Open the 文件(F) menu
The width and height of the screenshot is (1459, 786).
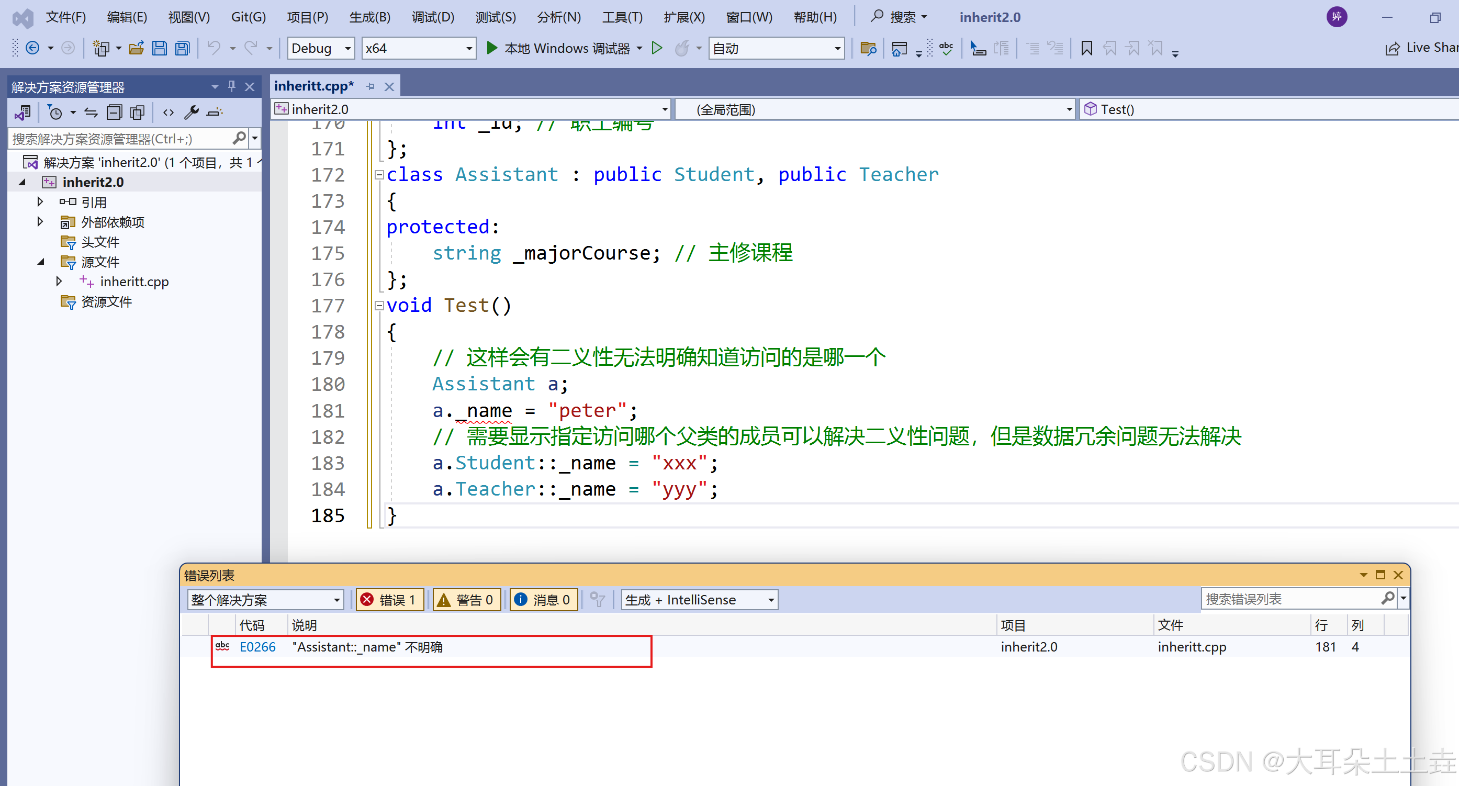click(66, 17)
